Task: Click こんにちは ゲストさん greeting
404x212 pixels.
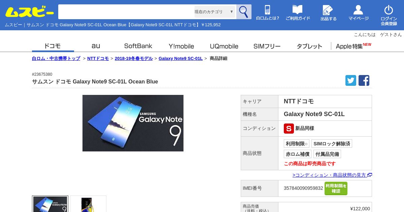Action: pos(378,35)
